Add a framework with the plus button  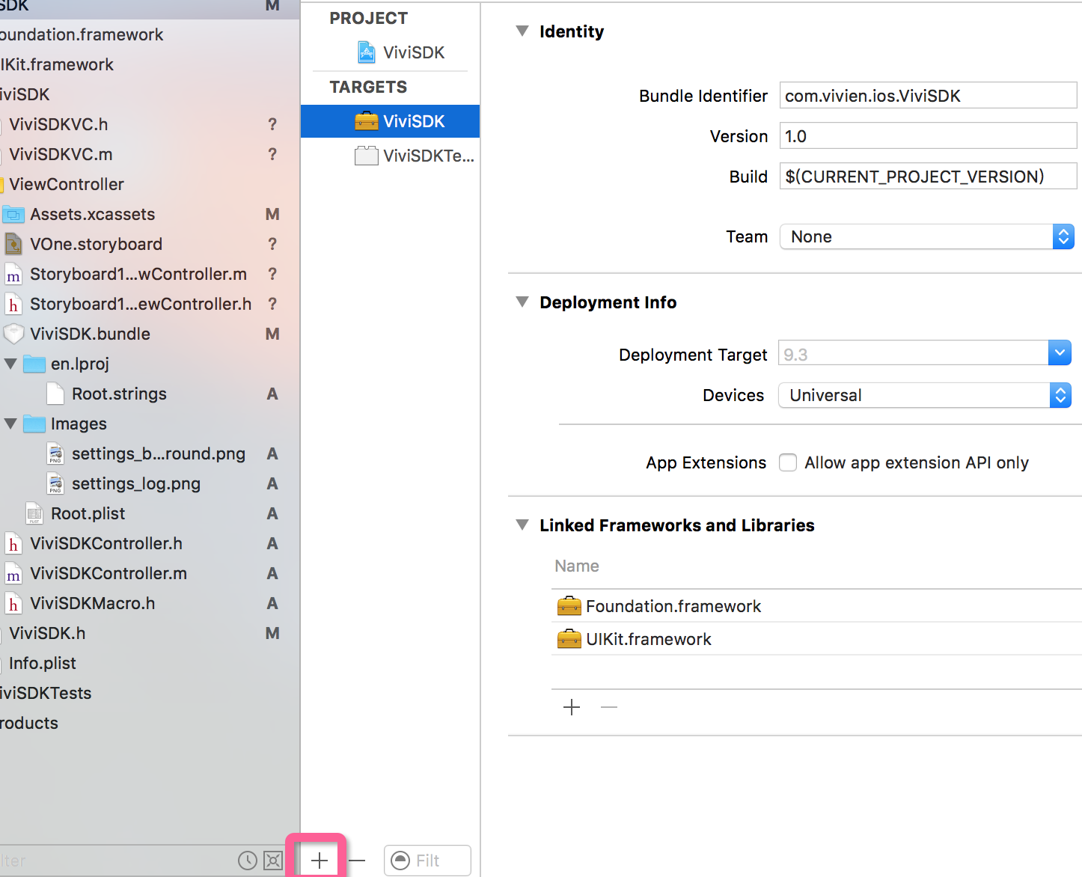tap(572, 707)
